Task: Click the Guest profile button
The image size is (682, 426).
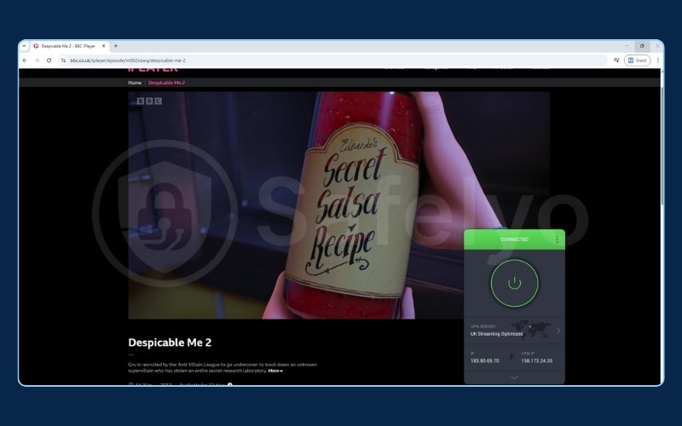Action: [x=637, y=60]
